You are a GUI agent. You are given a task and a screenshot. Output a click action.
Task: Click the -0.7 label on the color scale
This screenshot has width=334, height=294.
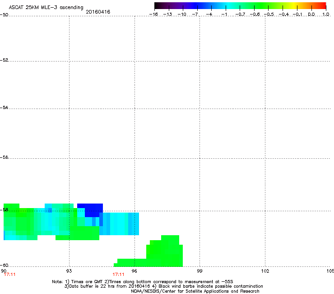point(240,14)
